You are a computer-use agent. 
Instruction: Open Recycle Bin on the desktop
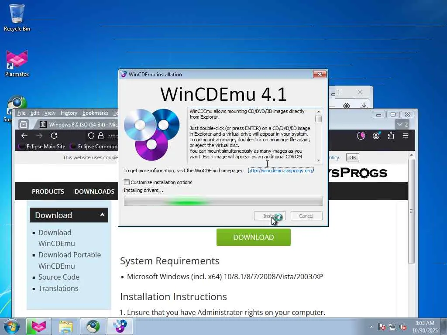pos(17,17)
